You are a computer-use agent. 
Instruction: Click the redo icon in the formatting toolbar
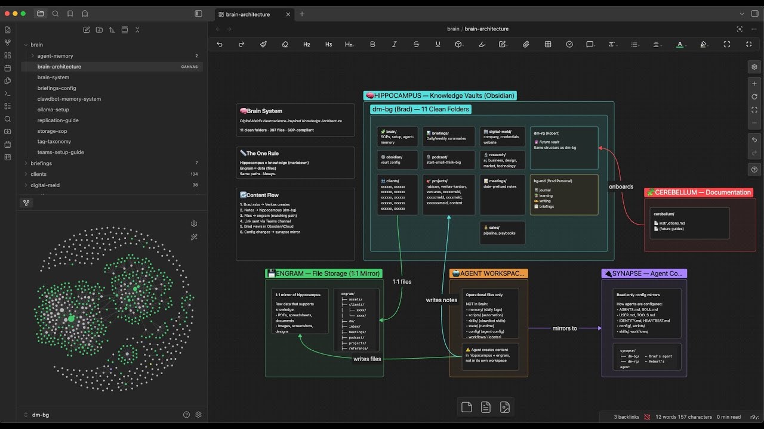pyautogui.click(x=241, y=44)
